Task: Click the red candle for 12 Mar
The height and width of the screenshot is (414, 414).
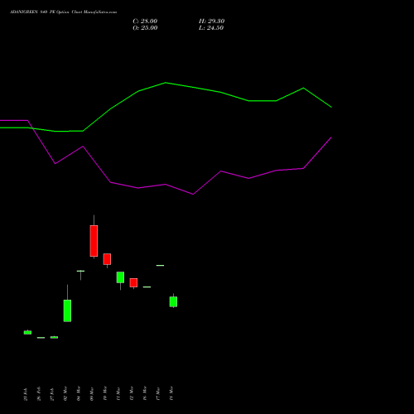Action: pyautogui.click(x=133, y=283)
